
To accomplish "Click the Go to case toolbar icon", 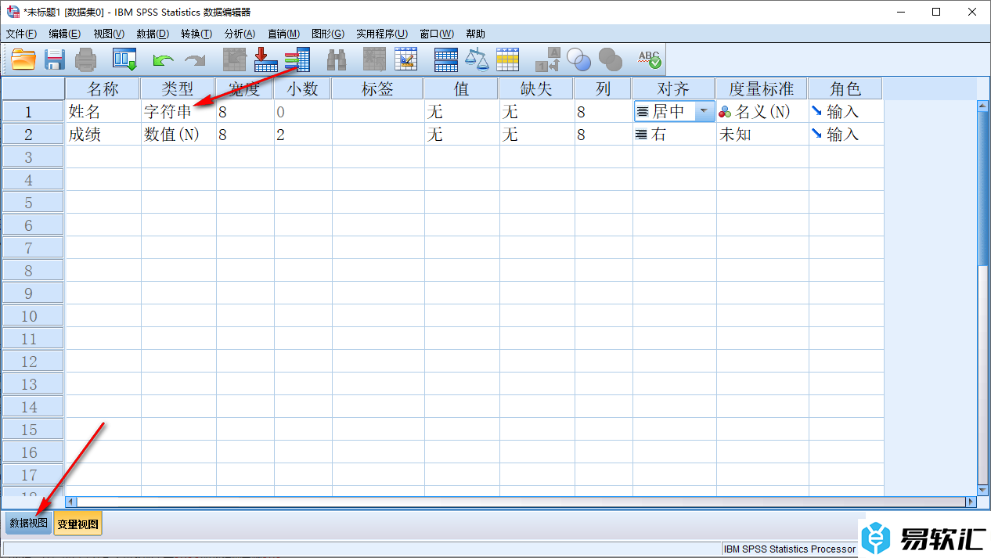I will coord(235,59).
